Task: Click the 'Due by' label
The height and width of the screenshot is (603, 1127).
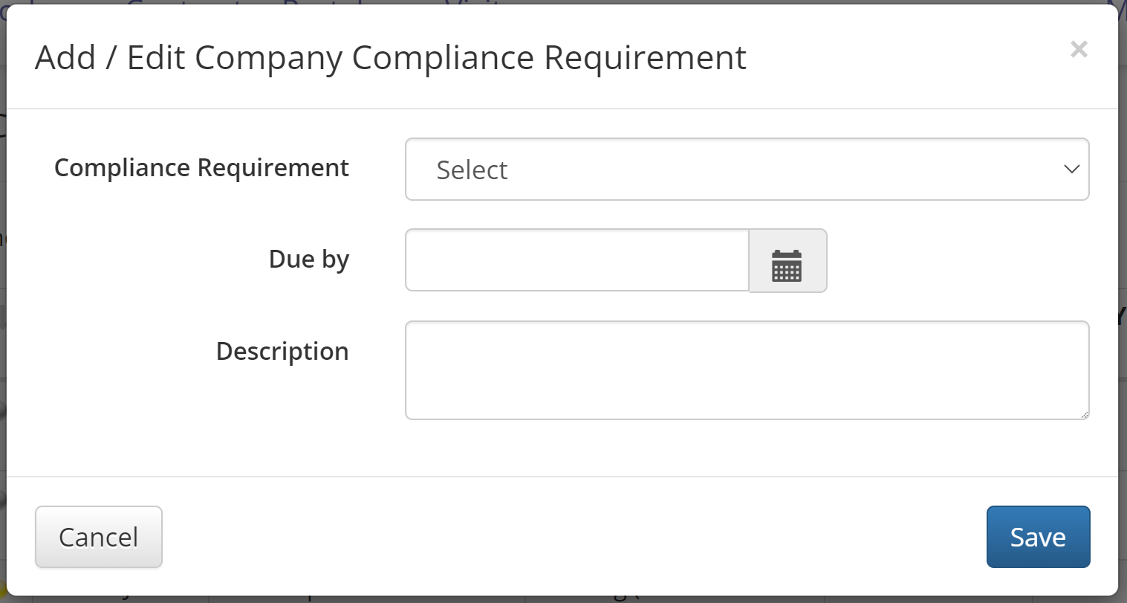Action: [x=309, y=259]
